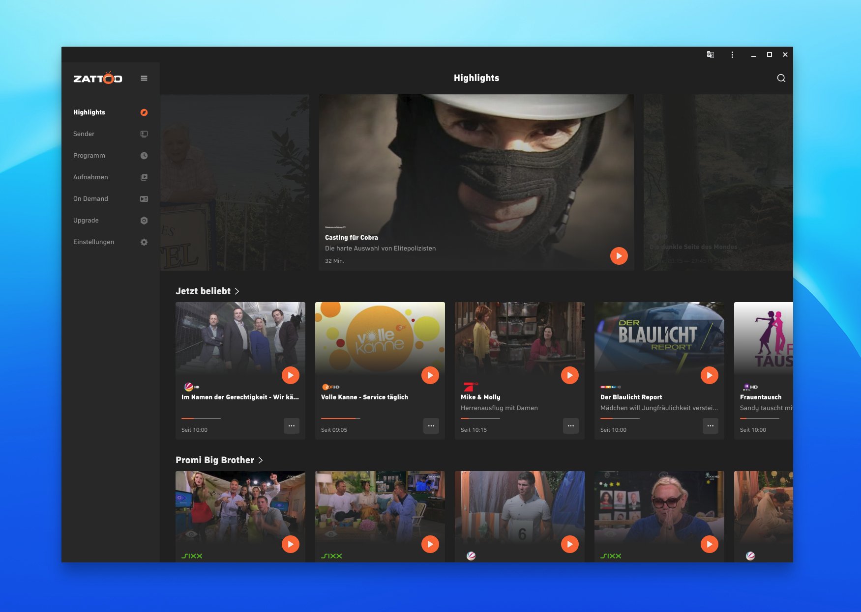Click progress bar of Mike & Molly
861x612 pixels.
pos(480,418)
